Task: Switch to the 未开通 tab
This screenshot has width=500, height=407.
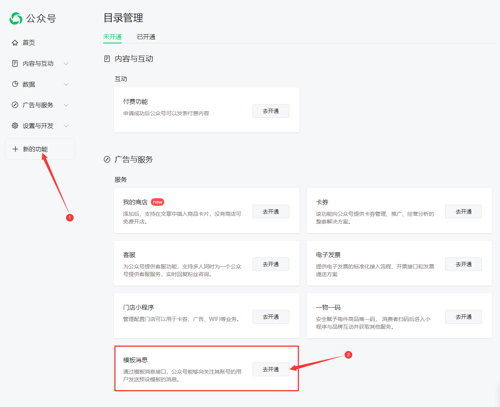Action: click(112, 37)
